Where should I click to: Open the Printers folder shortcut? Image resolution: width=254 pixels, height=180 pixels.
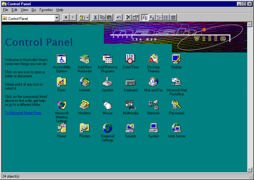click(84, 128)
